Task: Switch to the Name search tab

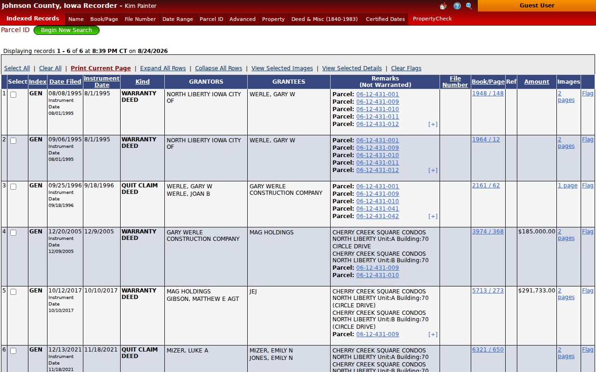Action: pos(76,19)
